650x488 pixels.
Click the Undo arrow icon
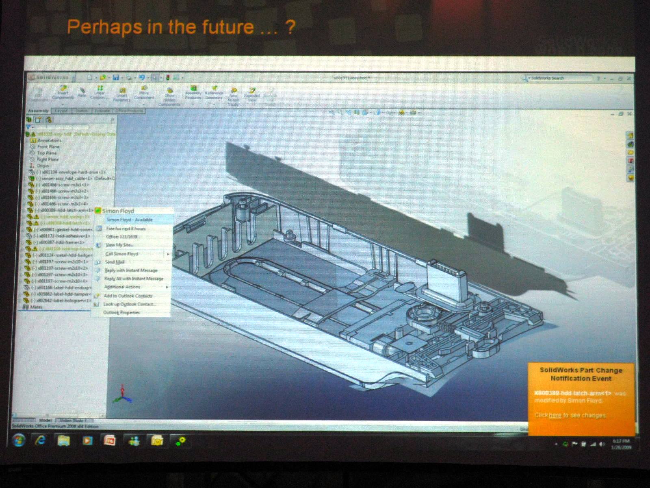click(142, 77)
